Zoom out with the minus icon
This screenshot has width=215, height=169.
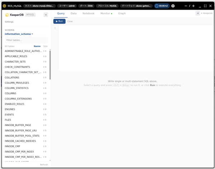[186, 6]
